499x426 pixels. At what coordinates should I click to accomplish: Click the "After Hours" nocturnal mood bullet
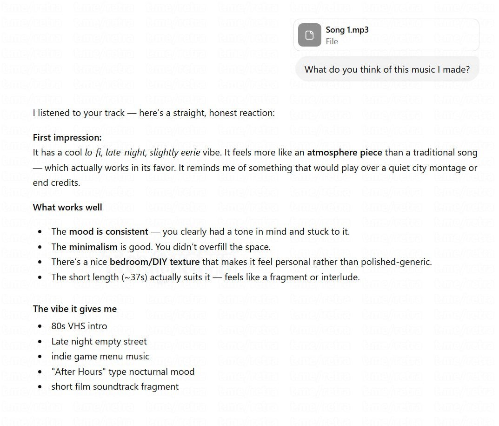(123, 372)
